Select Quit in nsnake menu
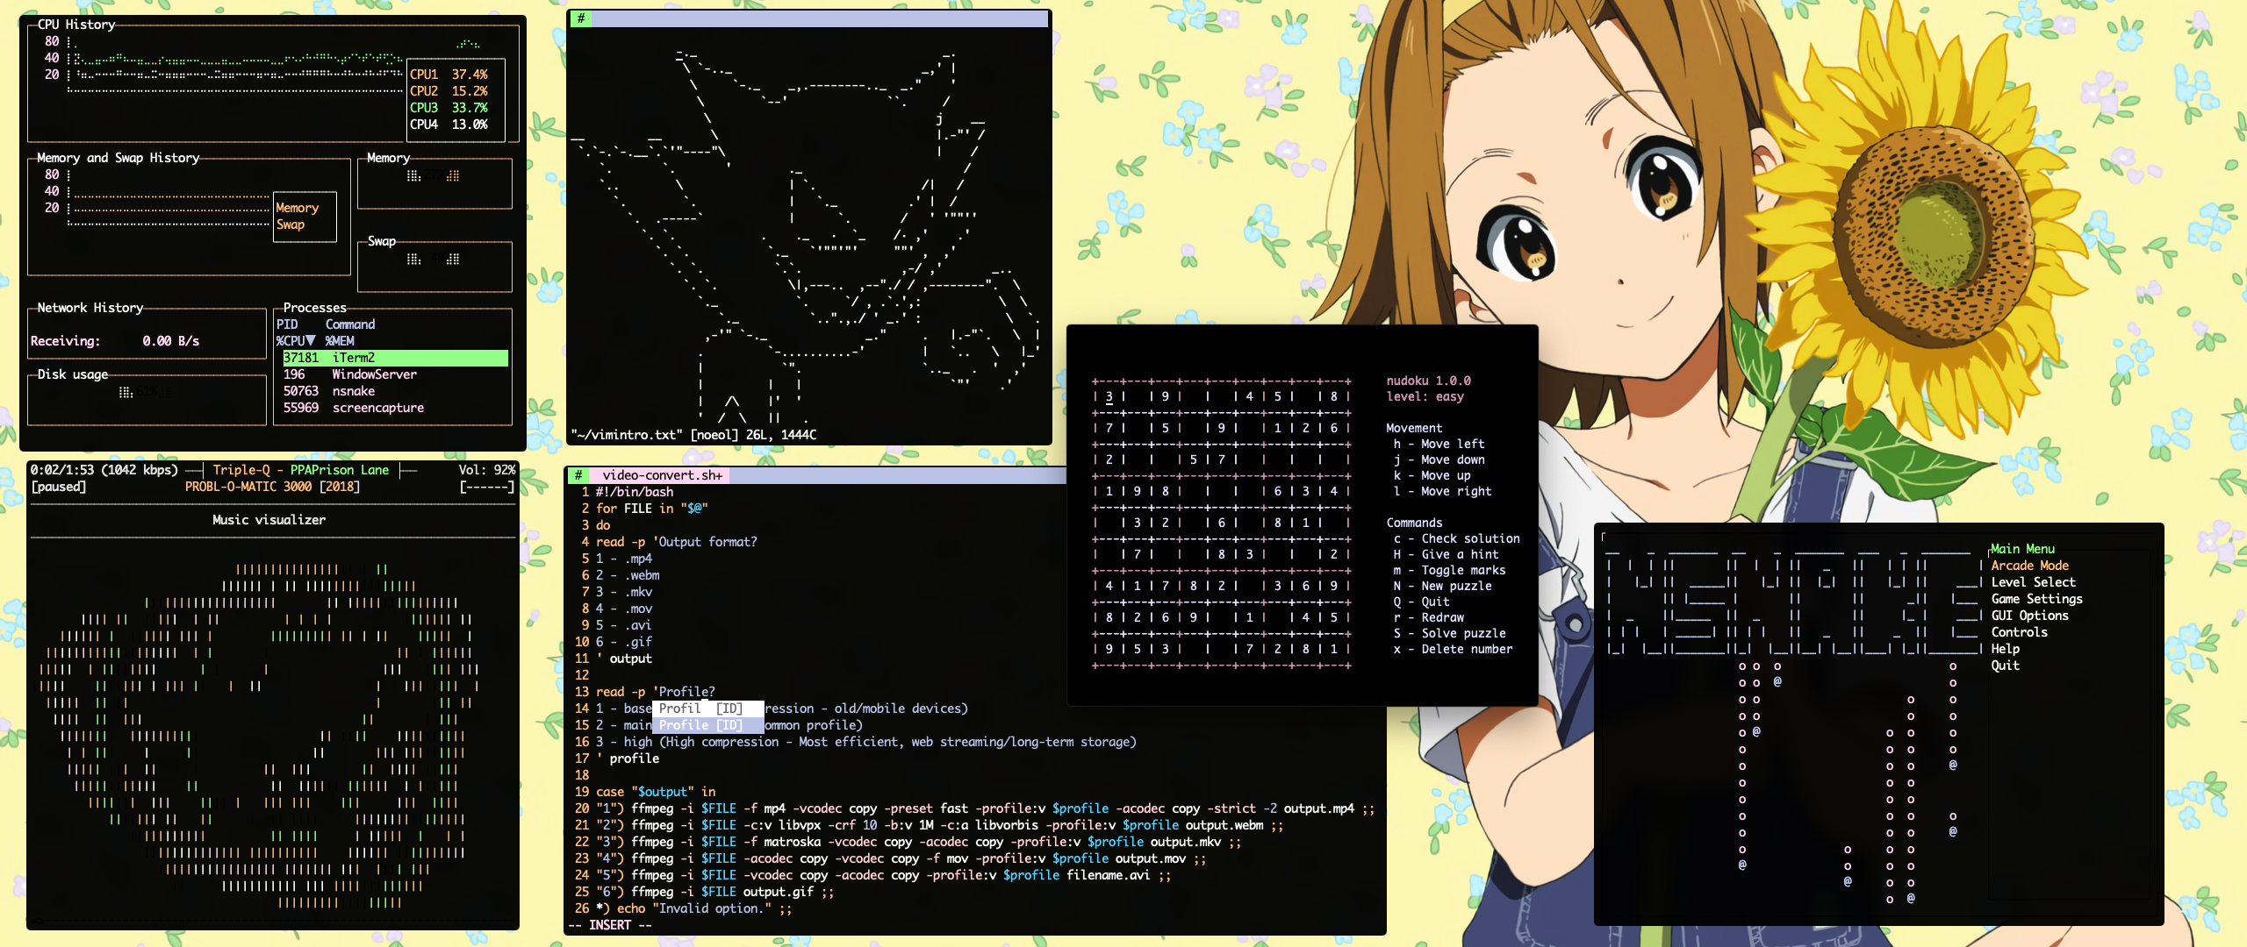Image resolution: width=2247 pixels, height=947 pixels. pyautogui.click(x=2005, y=666)
